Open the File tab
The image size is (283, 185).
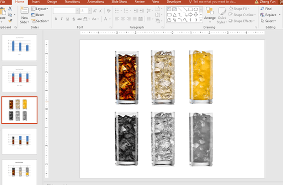pos(3,2)
